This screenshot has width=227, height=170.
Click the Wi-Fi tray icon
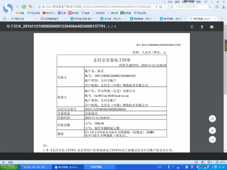[x=192, y=167]
